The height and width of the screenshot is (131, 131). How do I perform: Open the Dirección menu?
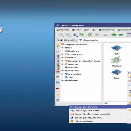pos(63,30)
